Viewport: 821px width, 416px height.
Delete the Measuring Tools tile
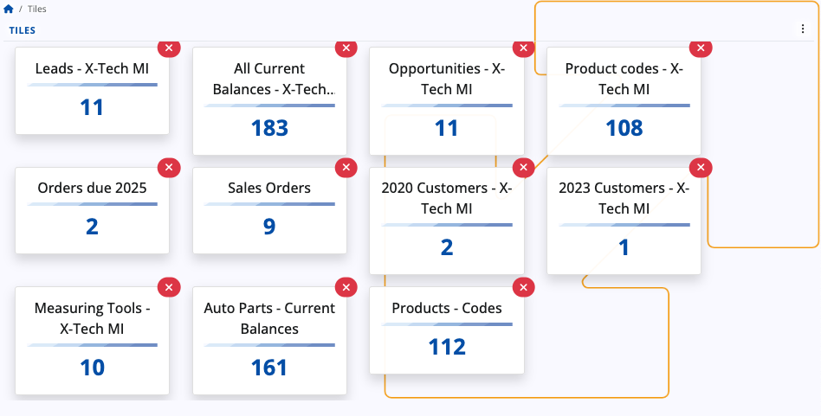coord(169,287)
